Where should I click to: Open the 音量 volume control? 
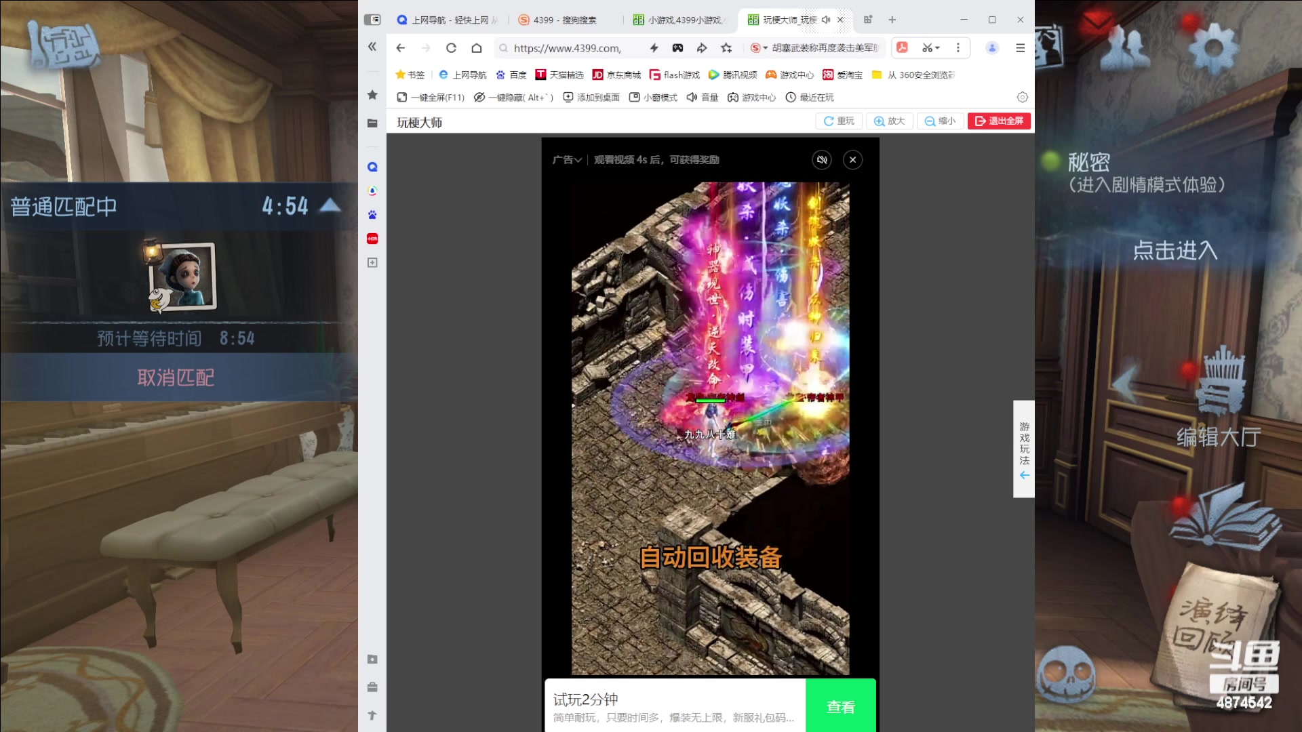pyautogui.click(x=703, y=98)
